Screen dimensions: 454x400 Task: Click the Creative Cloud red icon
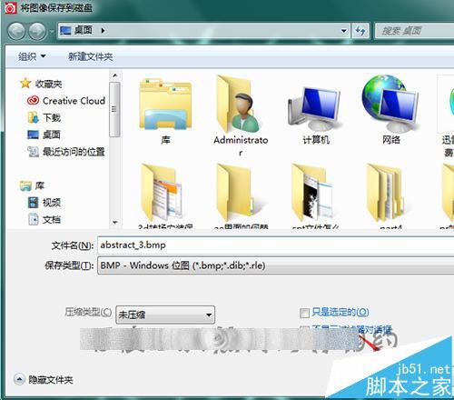click(33, 101)
